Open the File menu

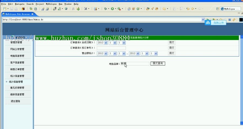pyautogui.click(x=4, y=4)
